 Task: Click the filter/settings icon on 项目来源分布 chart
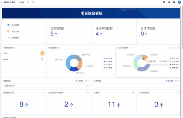(x=174, y=48)
